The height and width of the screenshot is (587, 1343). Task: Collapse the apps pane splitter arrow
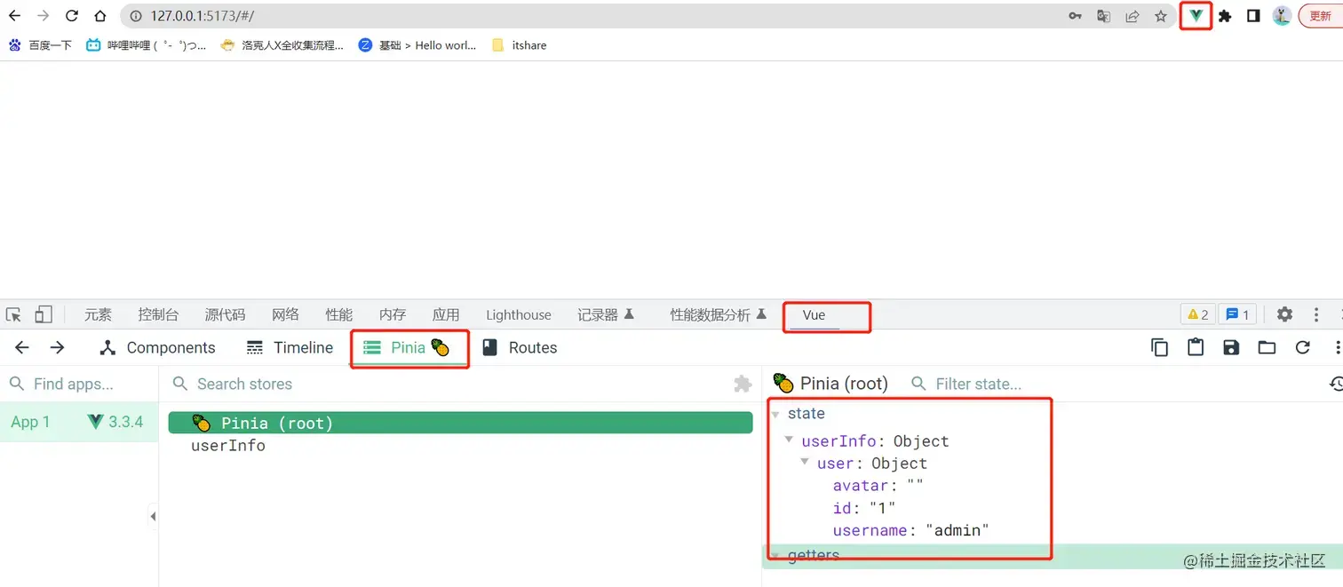coord(153,516)
